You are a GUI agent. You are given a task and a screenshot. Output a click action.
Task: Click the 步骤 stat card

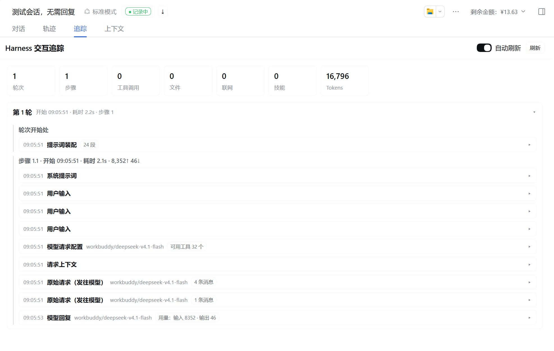pos(83,81)
